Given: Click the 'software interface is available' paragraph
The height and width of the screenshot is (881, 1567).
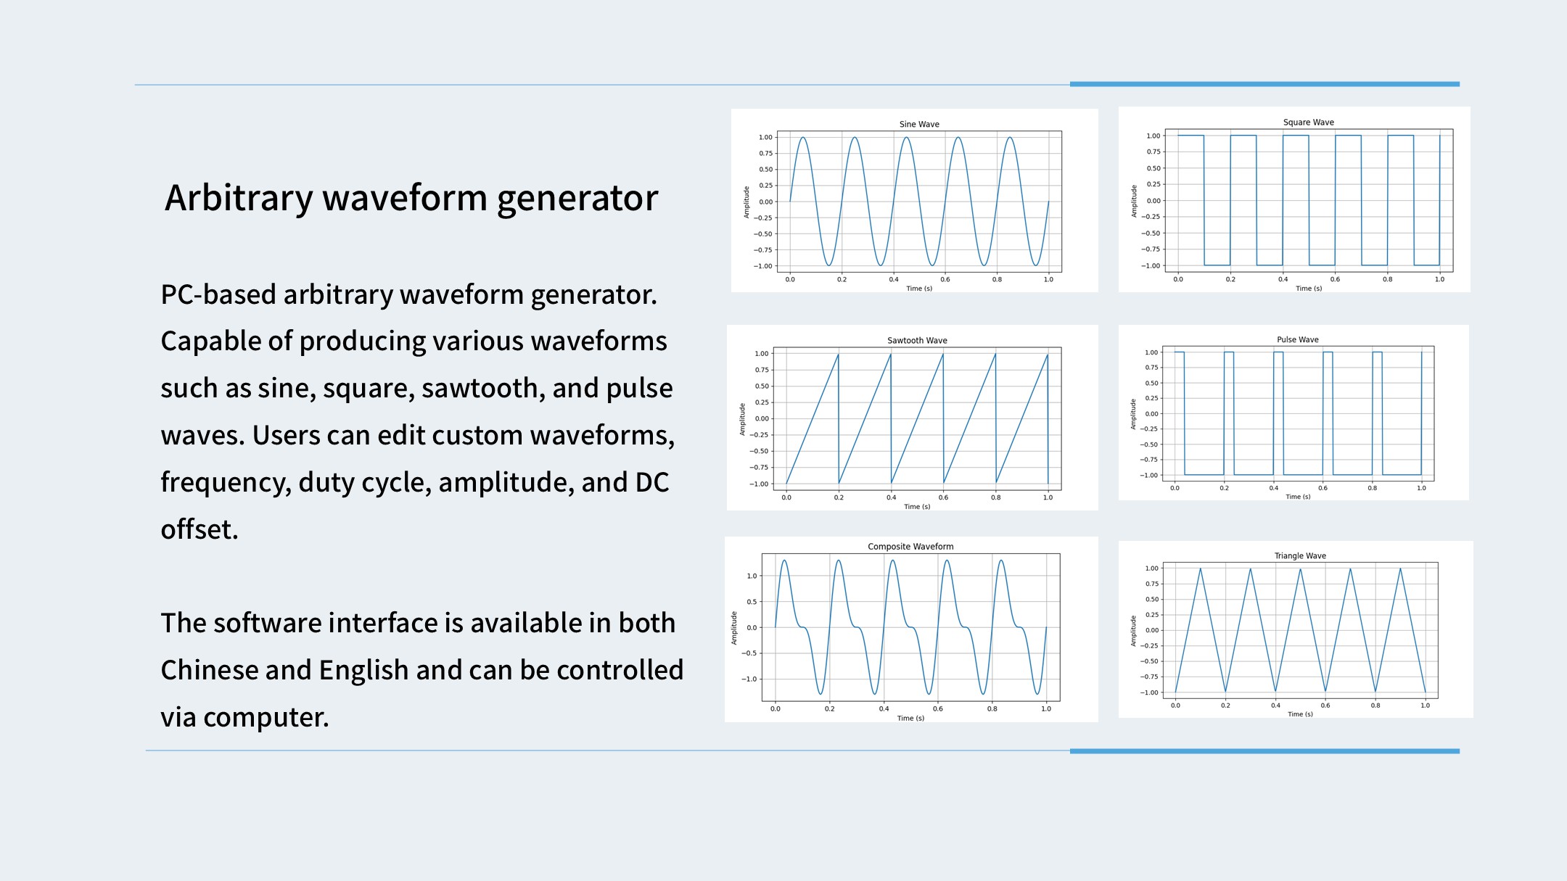Looking at the screenshot, I should (x=422, y=669).
